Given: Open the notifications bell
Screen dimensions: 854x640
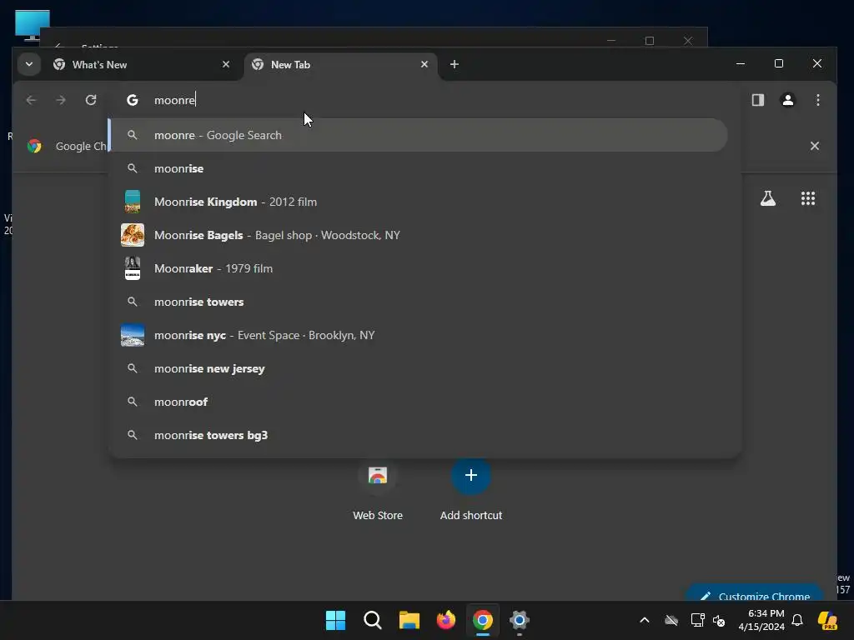Looking at the screenshot, I should click(797, 620).
